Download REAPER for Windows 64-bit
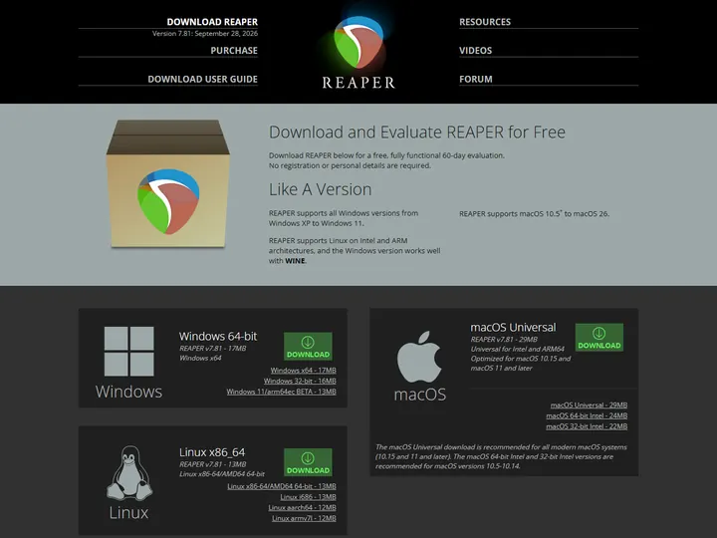This screenshot has height=538, width=717. (x=308, y=347)
